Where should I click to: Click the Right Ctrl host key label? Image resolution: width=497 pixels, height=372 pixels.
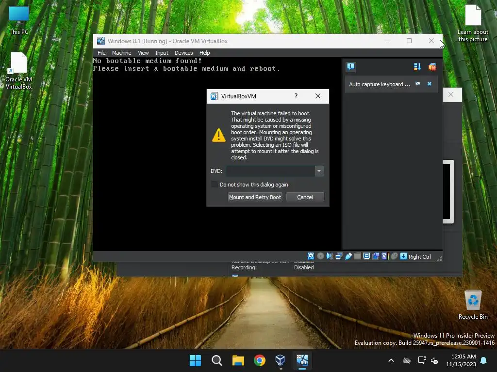tap(419, 257)
